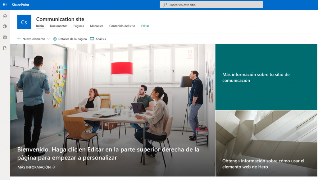Open the teal Más información sobre tu sitio tile
Image resolution: width=318 pixels, height=180 pixels.
[266, 77]
